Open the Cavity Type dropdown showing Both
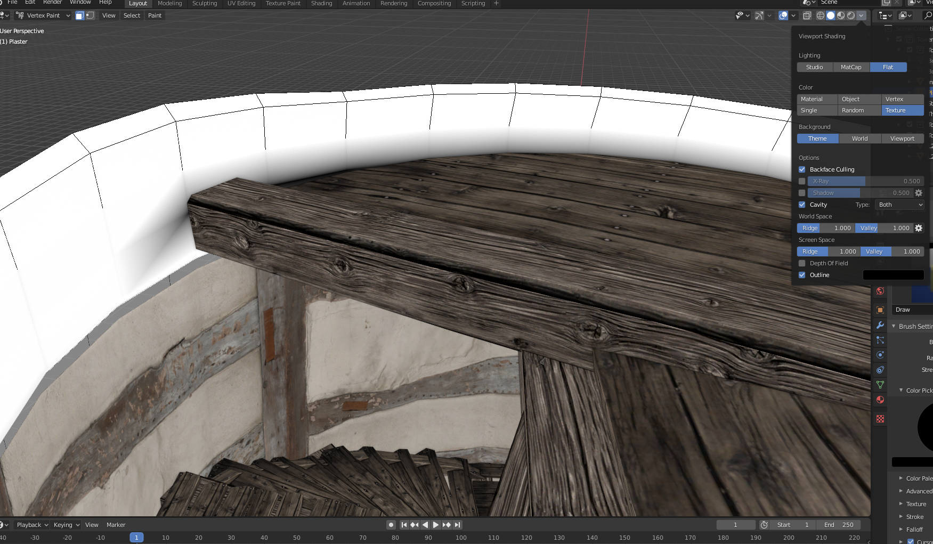Image resolution: width=933 pixels, height=544 pixels. click(899, 205)
